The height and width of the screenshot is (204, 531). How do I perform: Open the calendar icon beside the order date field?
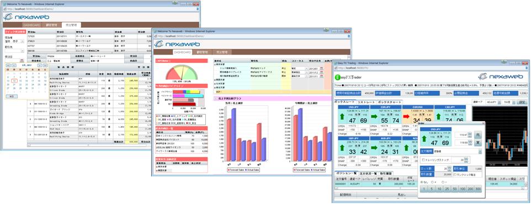tap(22, 60)
